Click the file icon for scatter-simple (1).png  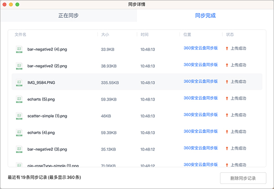pyautogui.click(x=19, y=116)
